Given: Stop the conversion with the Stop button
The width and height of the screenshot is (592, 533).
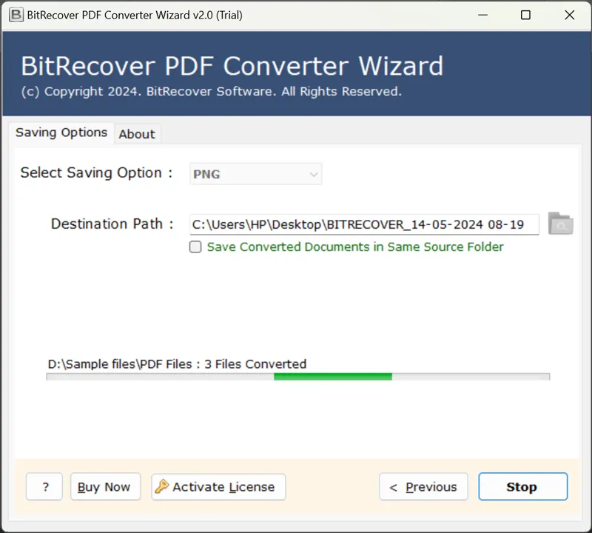Looking at the screenshot, I should 522,487.
